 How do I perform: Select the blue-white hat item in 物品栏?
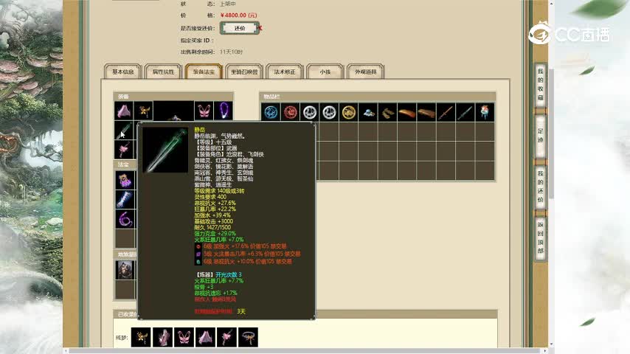368,113
